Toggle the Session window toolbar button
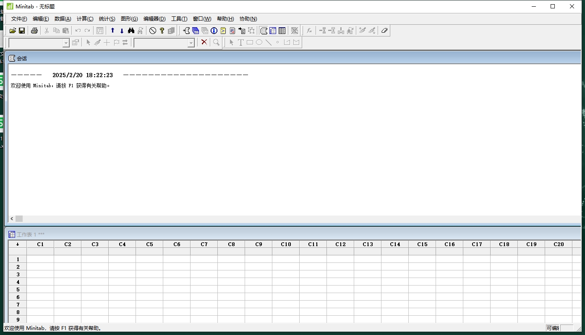 [x=264, y=31]
